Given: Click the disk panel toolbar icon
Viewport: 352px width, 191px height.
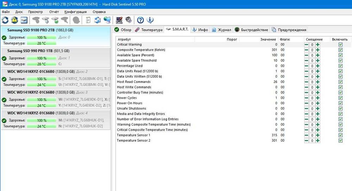Looking at the screenshot, I should [24, 20].
